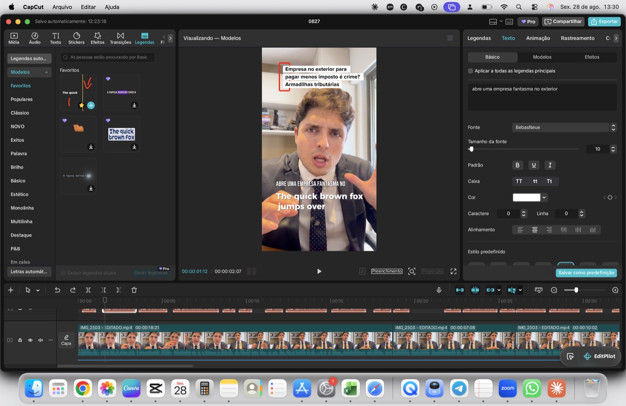The height and width of the screenshot is (406, 626).
Task: Adjust Caractere spacing stepper
Action: point(523,214)
